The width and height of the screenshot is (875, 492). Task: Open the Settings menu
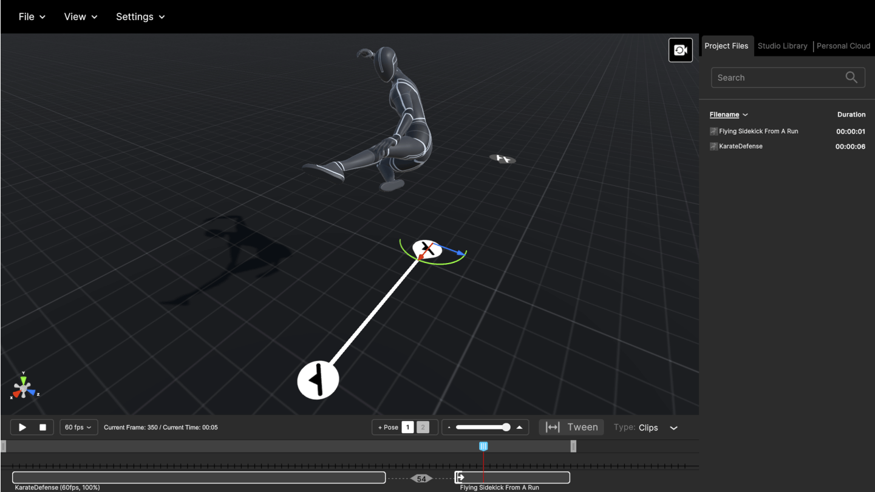click(140, 16)
